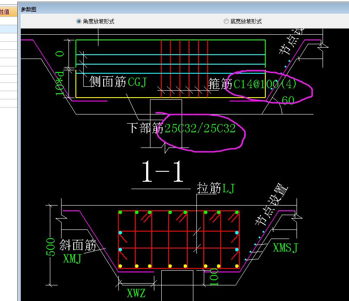Click the 箍筋 value C14@100(4)
The height and width of the screenshot is (301, 349).
tap(265, 84)
